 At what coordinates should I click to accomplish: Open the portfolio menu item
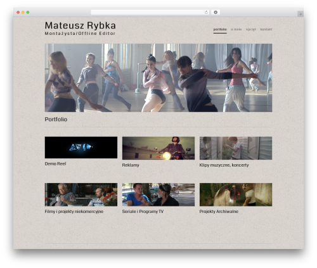[x=220, y=29]
